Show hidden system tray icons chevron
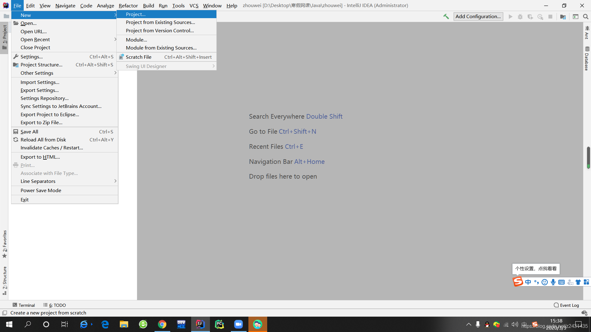The image size is (591, 332). click(468, 324)
